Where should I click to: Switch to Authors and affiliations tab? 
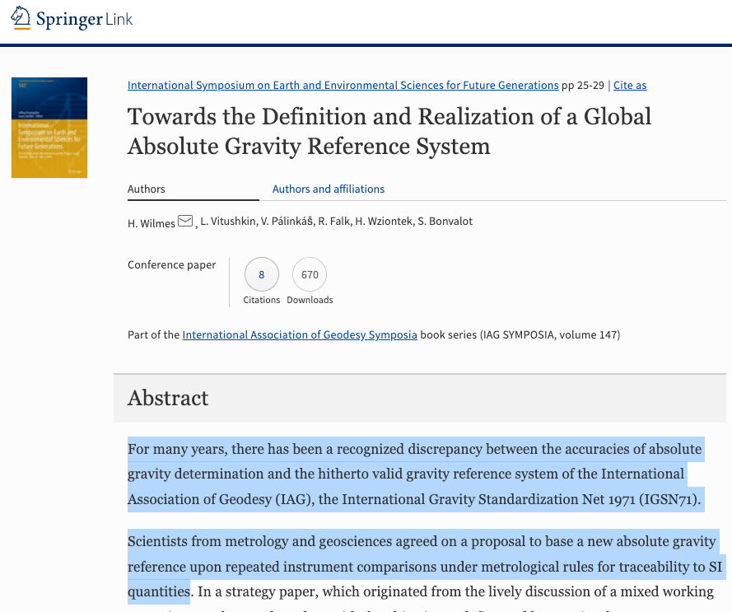(329, 189)
